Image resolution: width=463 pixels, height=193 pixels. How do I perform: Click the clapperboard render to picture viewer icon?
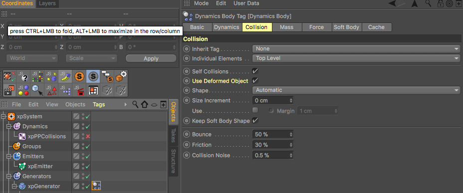pos(9,90)
